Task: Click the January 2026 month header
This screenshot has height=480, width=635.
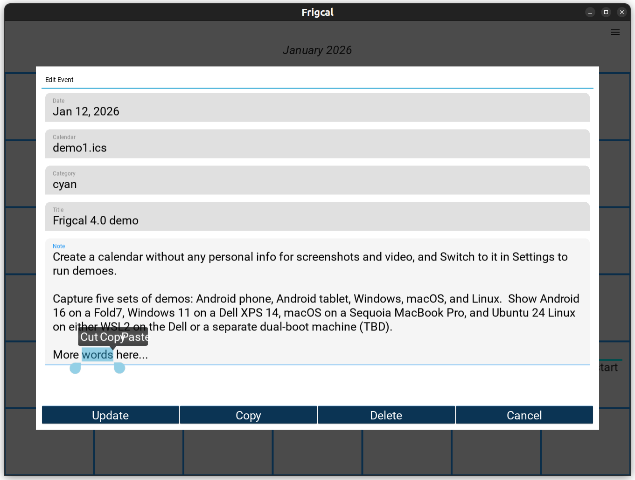Action: coord(317,50)
